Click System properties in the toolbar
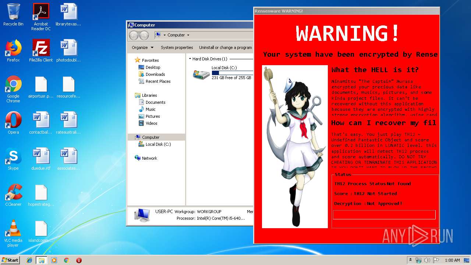 177,47
